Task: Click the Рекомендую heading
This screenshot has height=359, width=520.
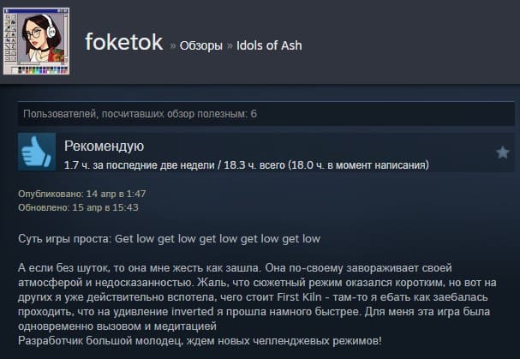Action: point(105,146)
